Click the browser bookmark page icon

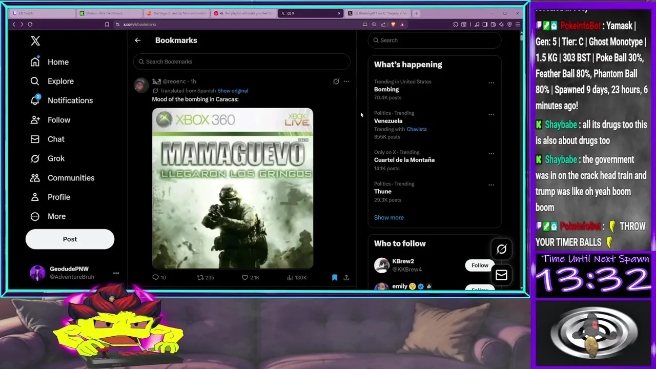pos(107,24)
